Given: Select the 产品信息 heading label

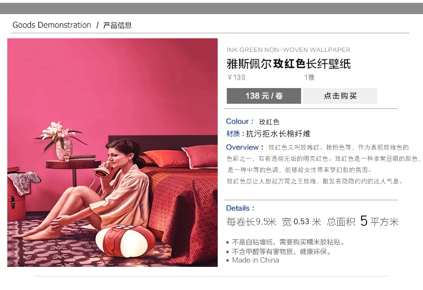Looking at the screenshot, I should (x=117, y=25).
